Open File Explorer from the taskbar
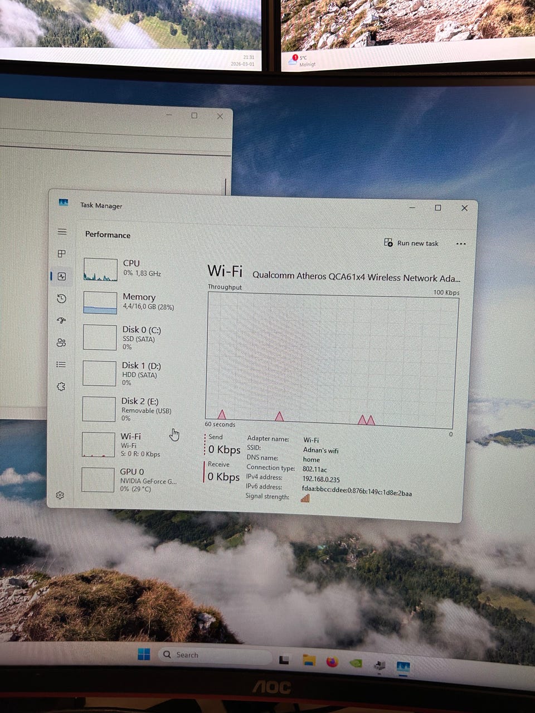The height and width of the screenshot is (713, 535). [x=309, y=661]
